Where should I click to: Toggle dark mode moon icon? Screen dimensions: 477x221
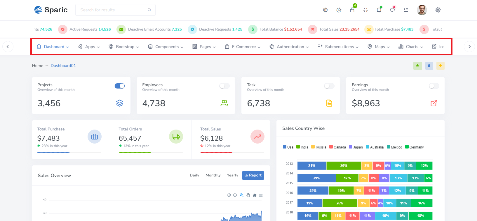click(x=339, y=10)
